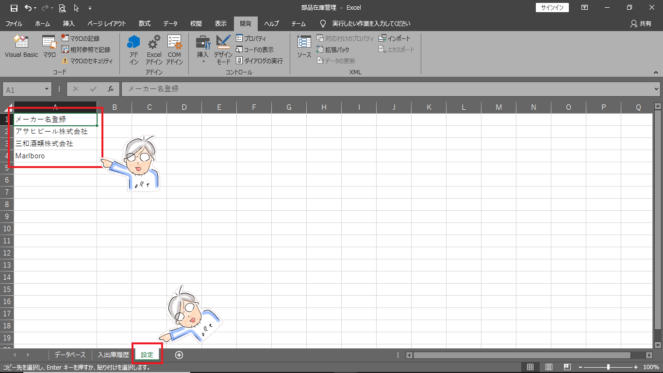Select row 10 header

7,229
